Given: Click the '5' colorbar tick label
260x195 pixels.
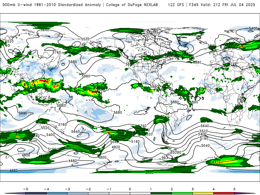Looking at the screenshot, I should (234, 189).
